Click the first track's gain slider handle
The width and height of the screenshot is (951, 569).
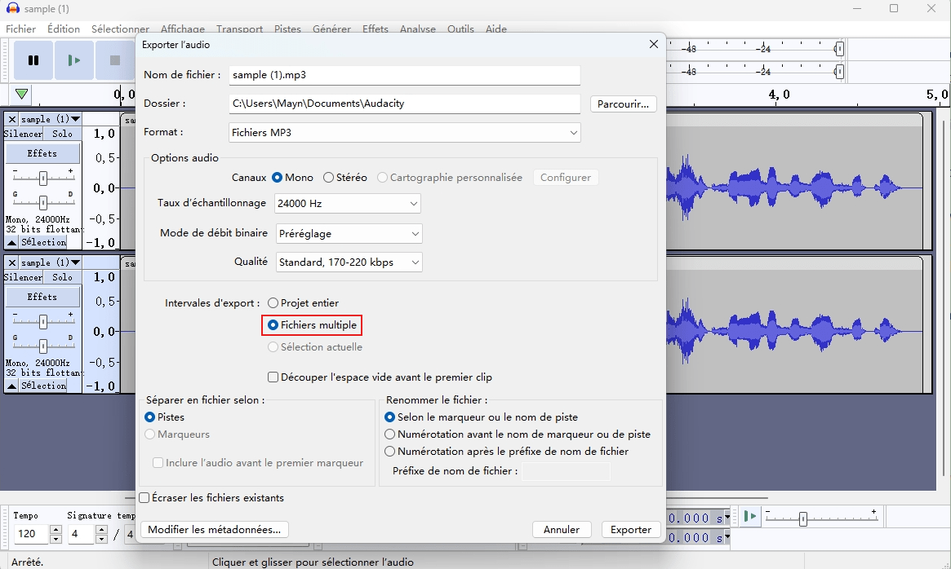pos(43,178)
